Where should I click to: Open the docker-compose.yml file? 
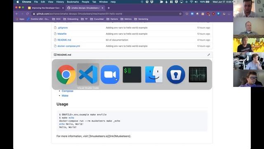coord(69,46)
